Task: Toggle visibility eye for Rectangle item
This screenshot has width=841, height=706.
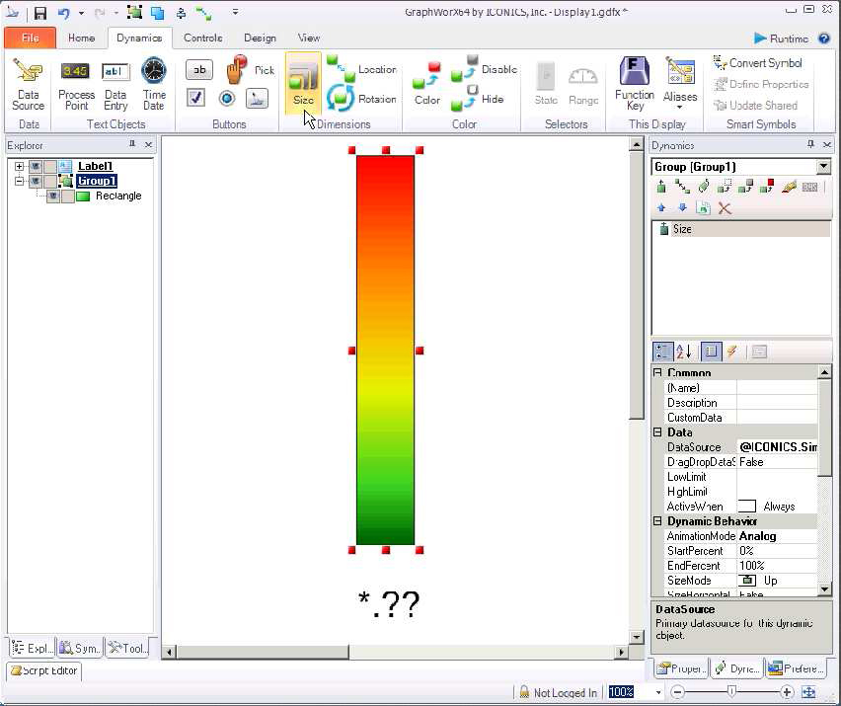Action: point(53,196)
